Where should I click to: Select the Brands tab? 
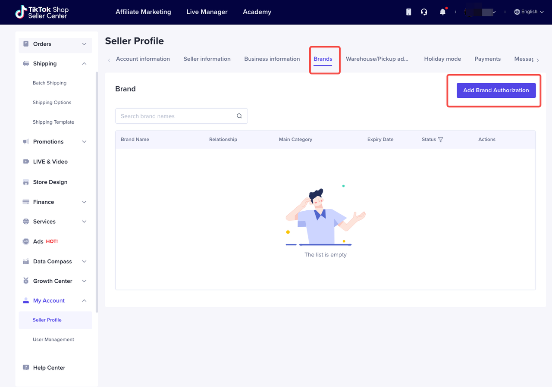(323, 59)
